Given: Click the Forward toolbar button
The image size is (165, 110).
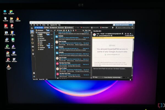Looking at the screenshot, I should (61, 28).
